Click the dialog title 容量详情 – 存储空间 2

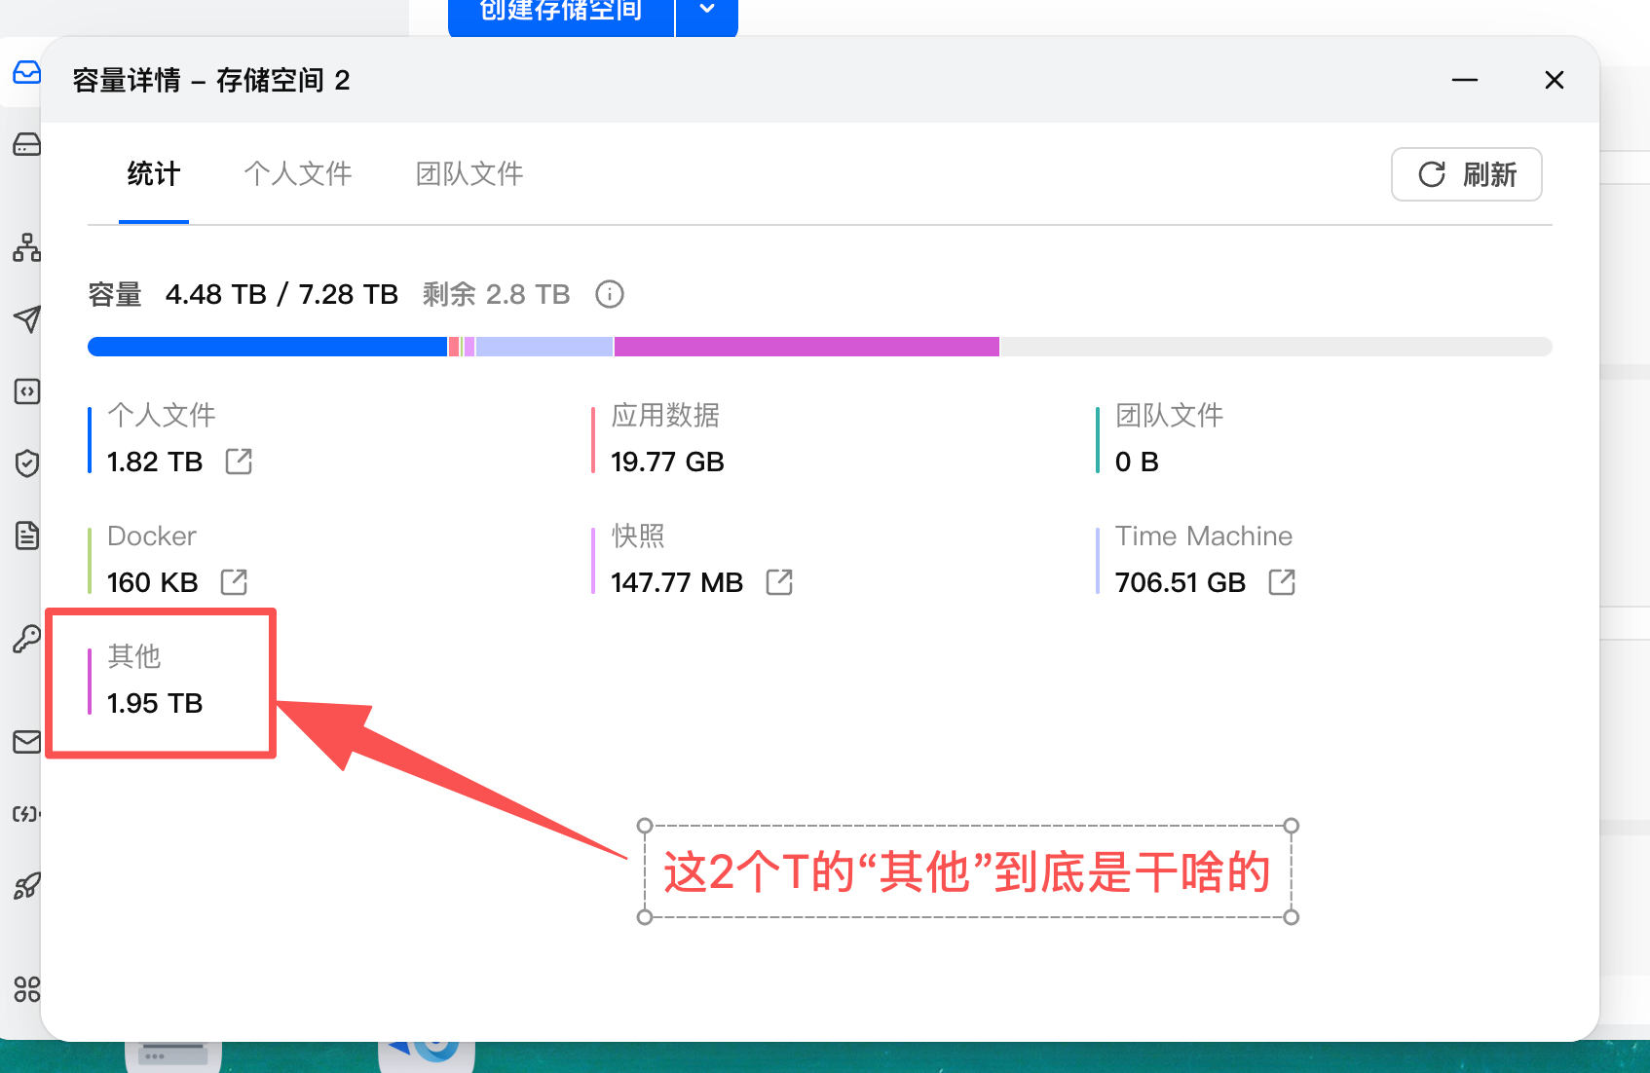click(x=211, y=80)
